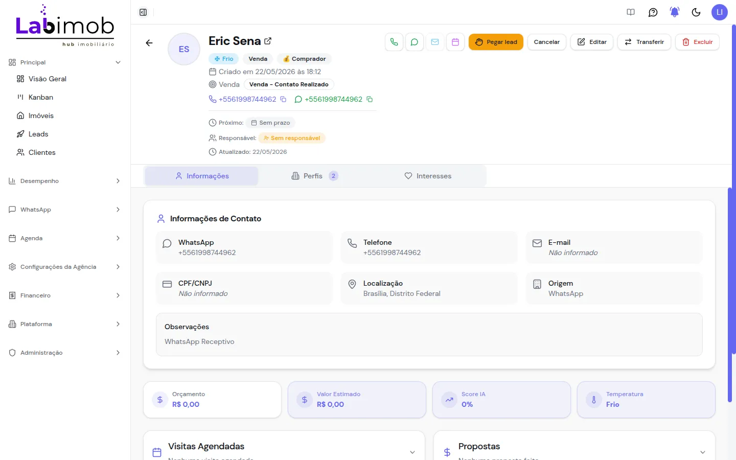Click the Sem responsável badge
Image resolution: width=736 pixels, height=460 pixels.
click(292, 138)
